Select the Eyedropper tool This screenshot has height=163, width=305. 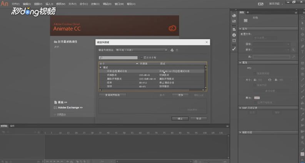pyautogui.click(x=302, y=114)
